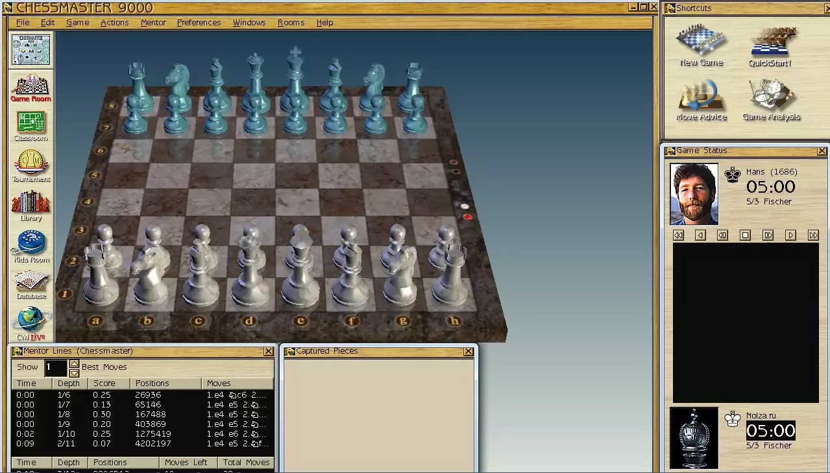Viewport: 830px width, 473px height.
Task: Open the Database icon in the sidebar
Action: tap(31, 285)
